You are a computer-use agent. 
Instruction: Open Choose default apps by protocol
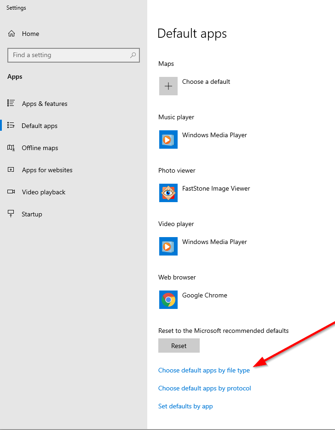pyautogui.click(x=204, y=388)
